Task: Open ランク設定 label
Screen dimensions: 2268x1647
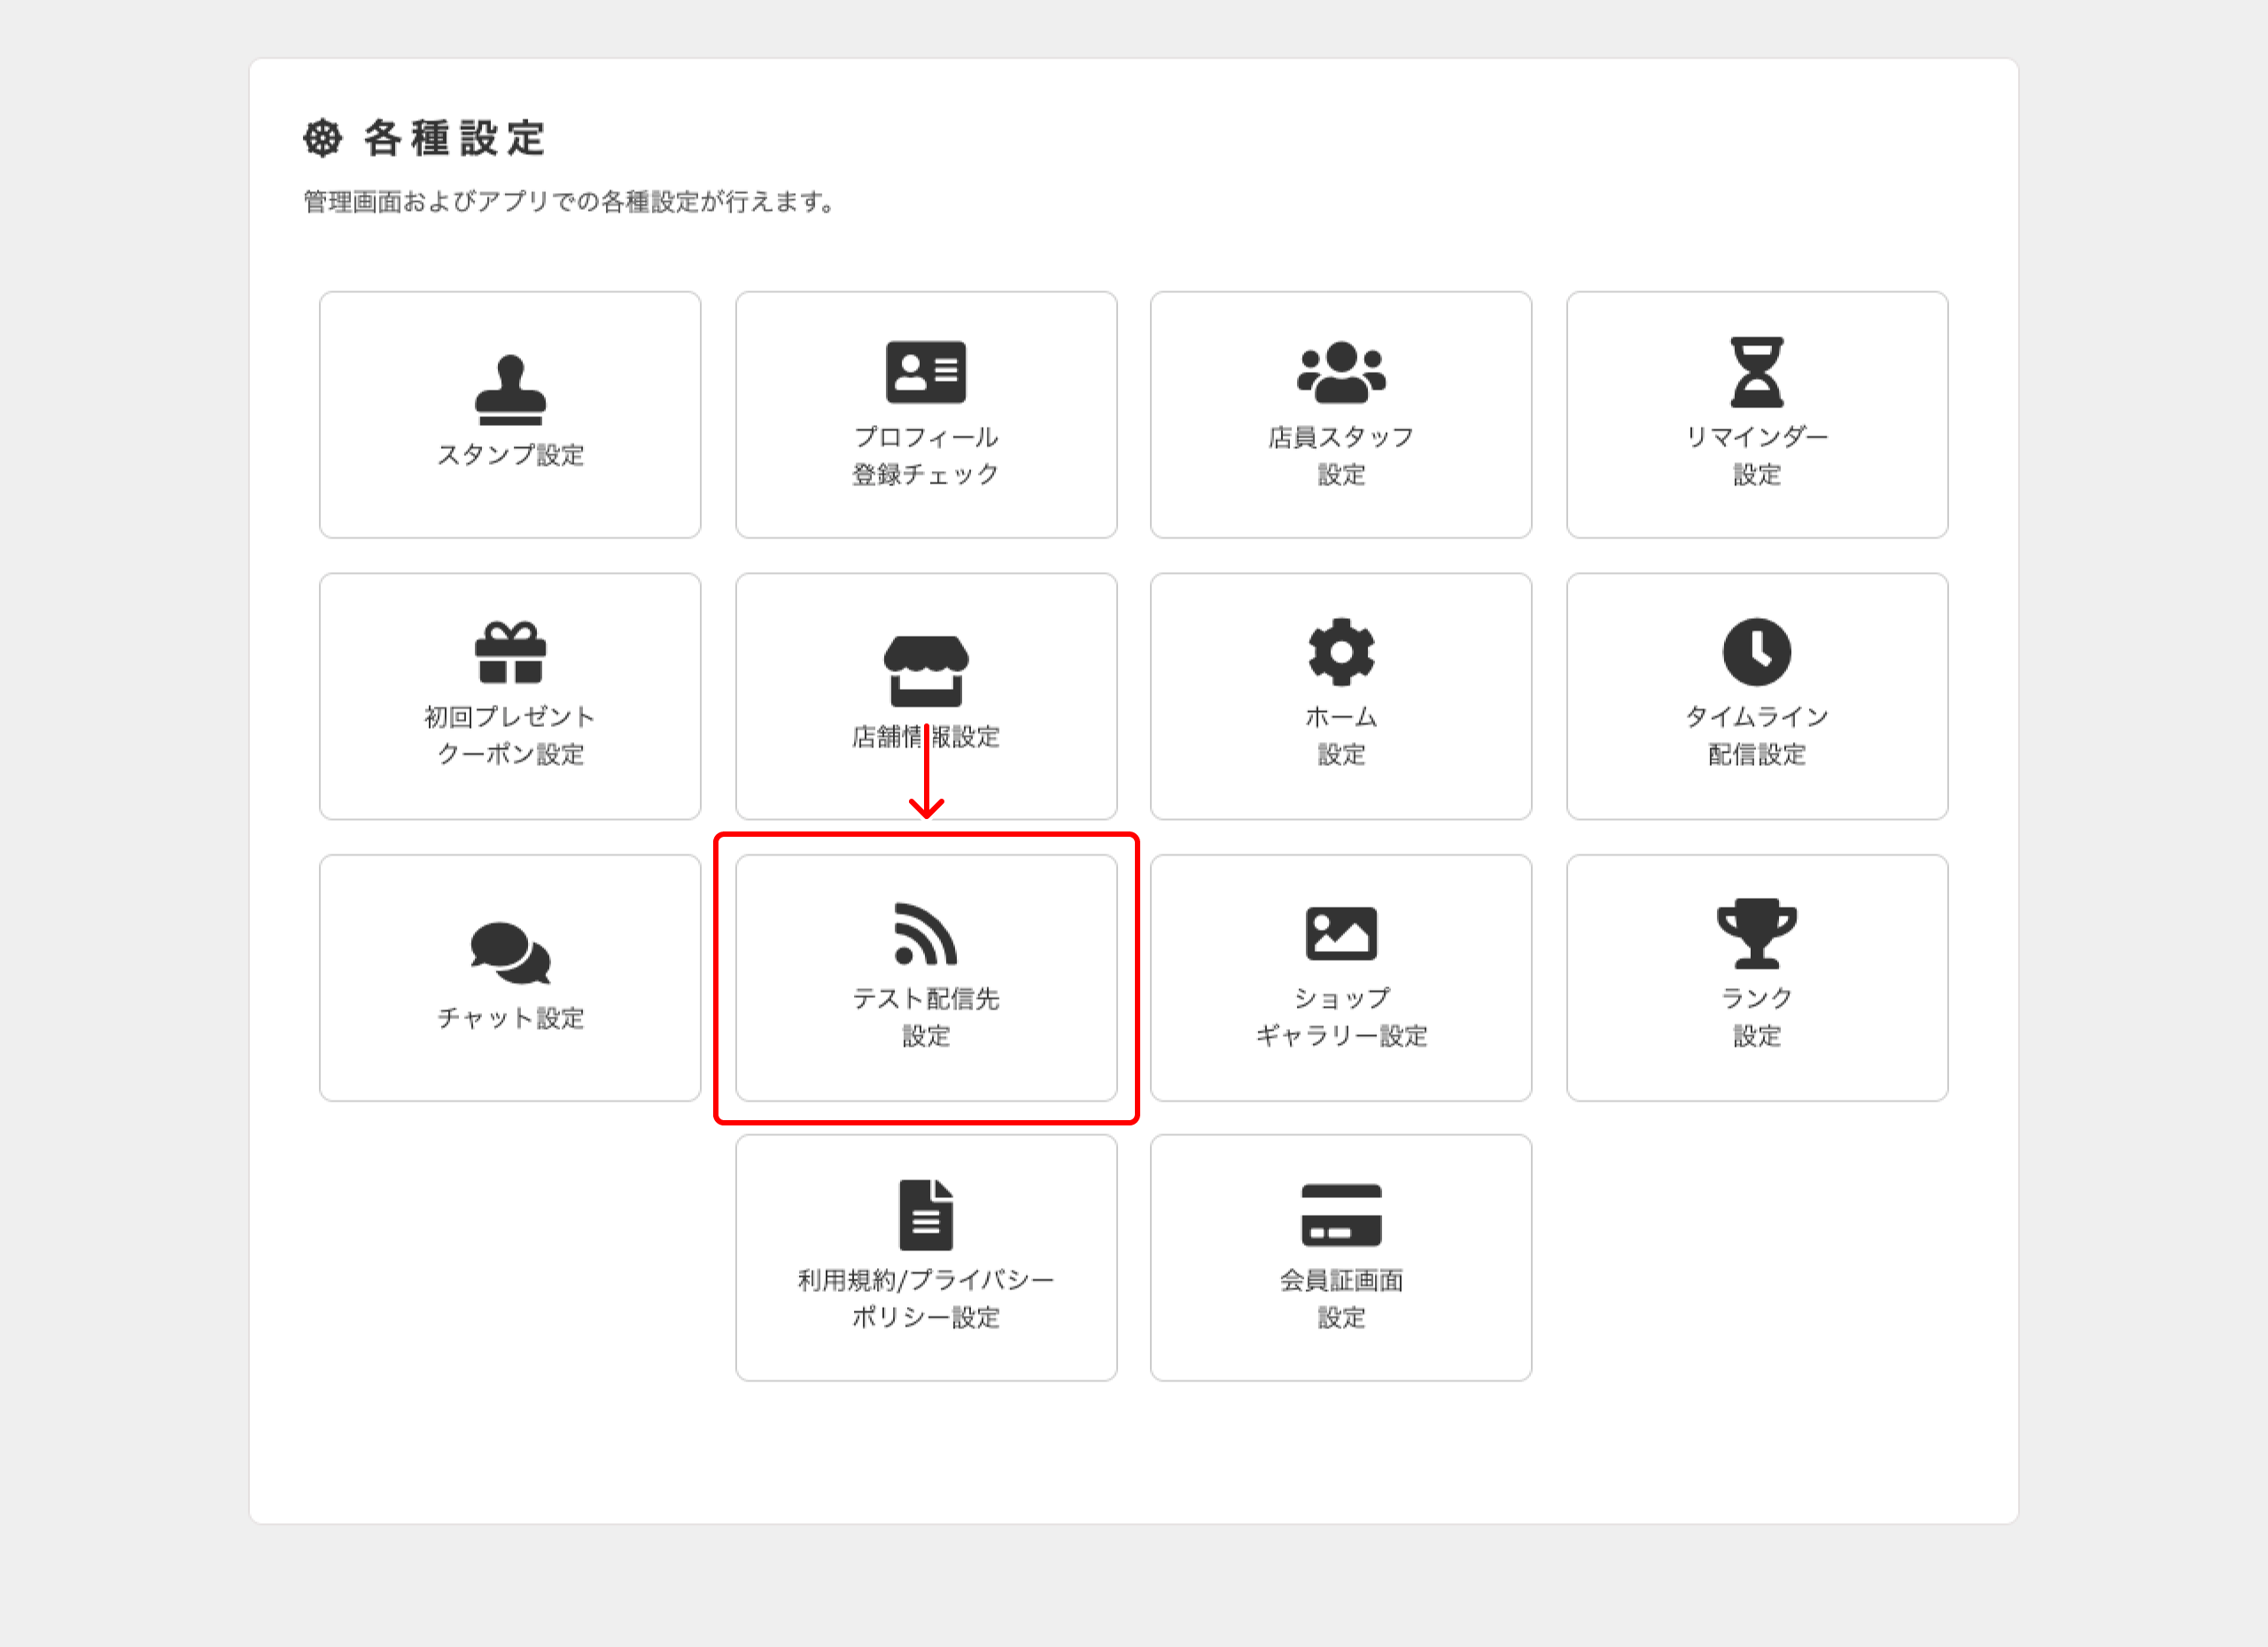Action: coord(1757,1017)
